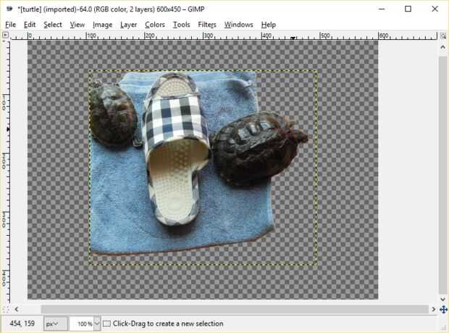The width and height of the screenshot is (449, 333).
Task: Open the px unit dropdown
Action: pyautogui.click(x=56, y=324)
